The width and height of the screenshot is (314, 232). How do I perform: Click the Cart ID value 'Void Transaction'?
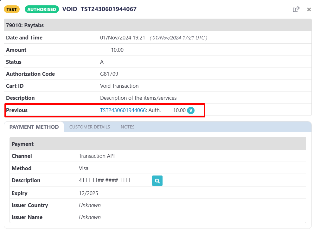click(119, 86)
